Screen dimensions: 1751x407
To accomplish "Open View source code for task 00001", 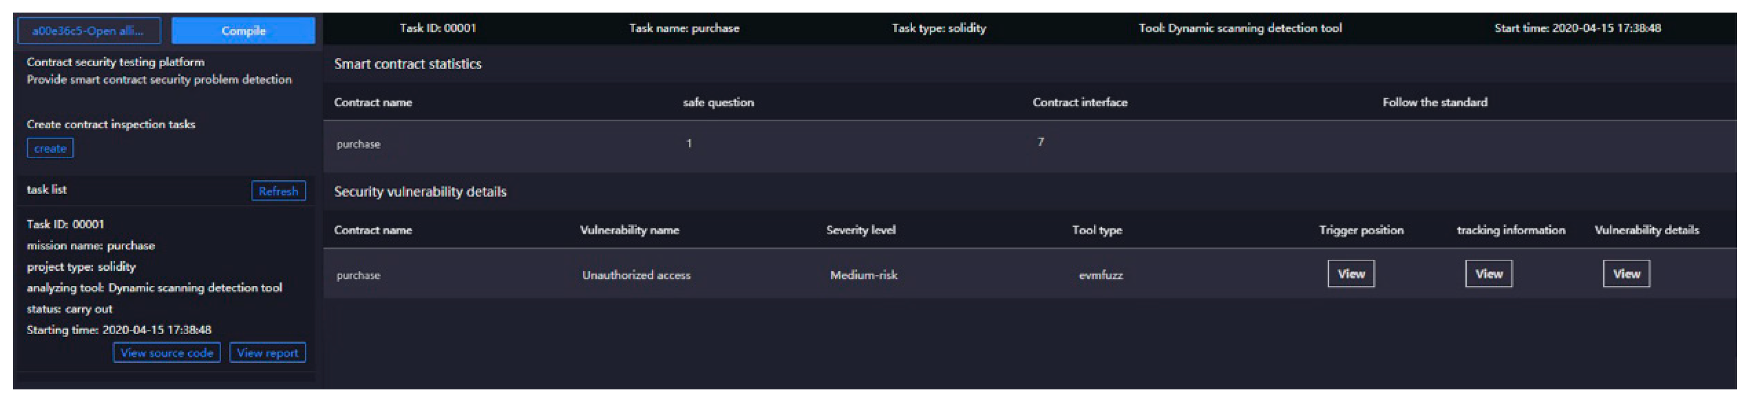I will (x=166, y=353).
